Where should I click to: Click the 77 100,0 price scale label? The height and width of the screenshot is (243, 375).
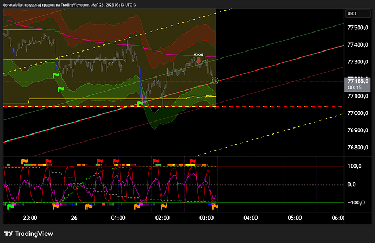(358, 96)
